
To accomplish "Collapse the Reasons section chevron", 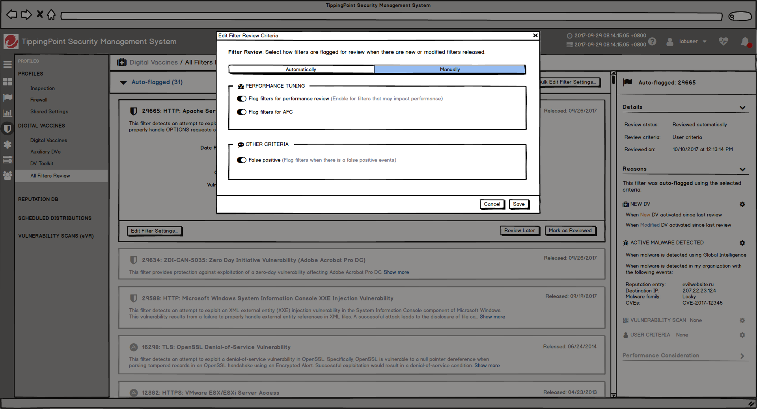I will point(742,169).
